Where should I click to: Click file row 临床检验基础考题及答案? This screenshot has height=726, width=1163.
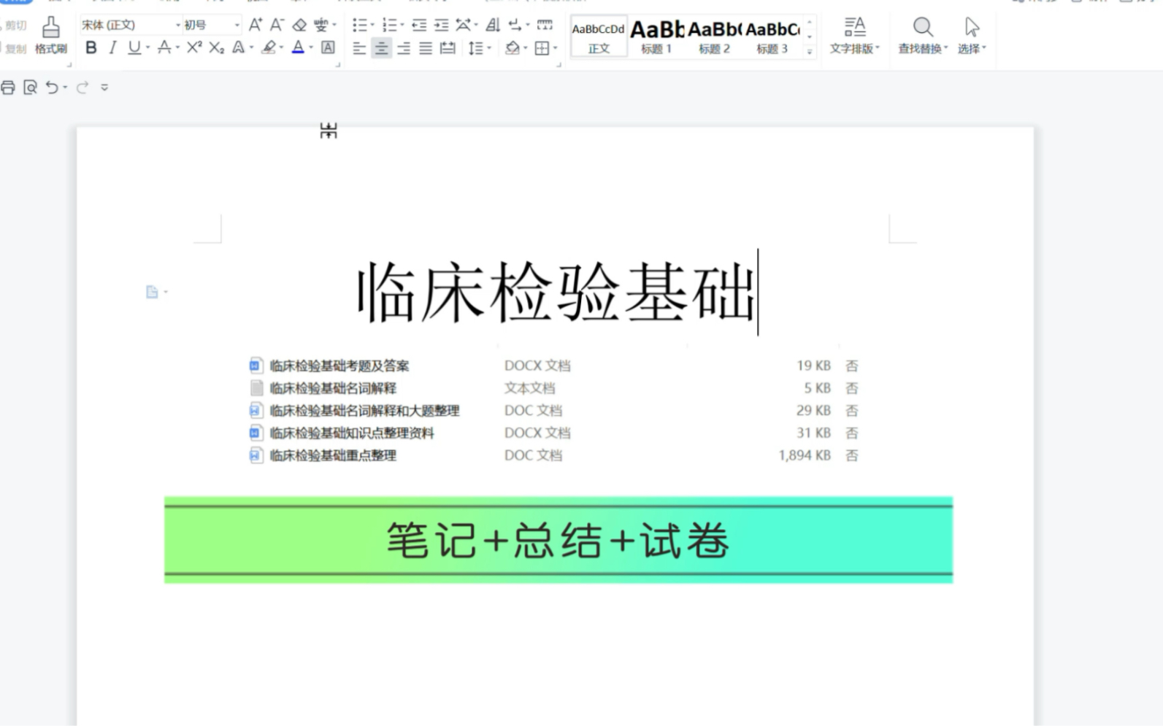(553, 366)
